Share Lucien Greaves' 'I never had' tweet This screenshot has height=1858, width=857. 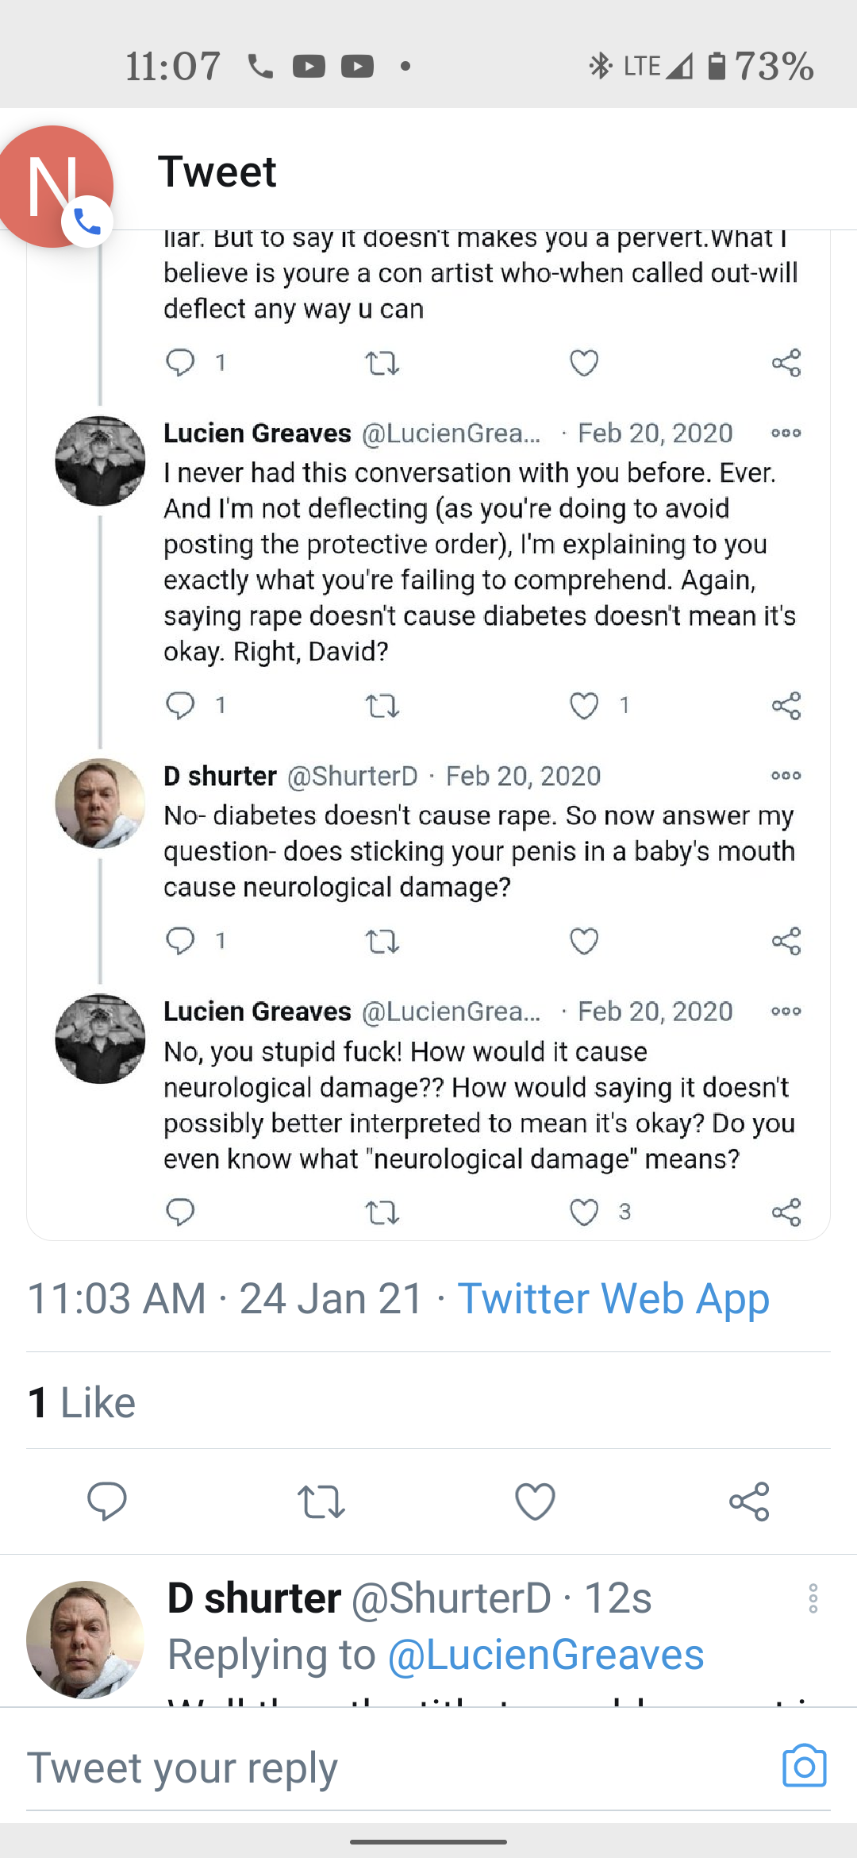786,706
